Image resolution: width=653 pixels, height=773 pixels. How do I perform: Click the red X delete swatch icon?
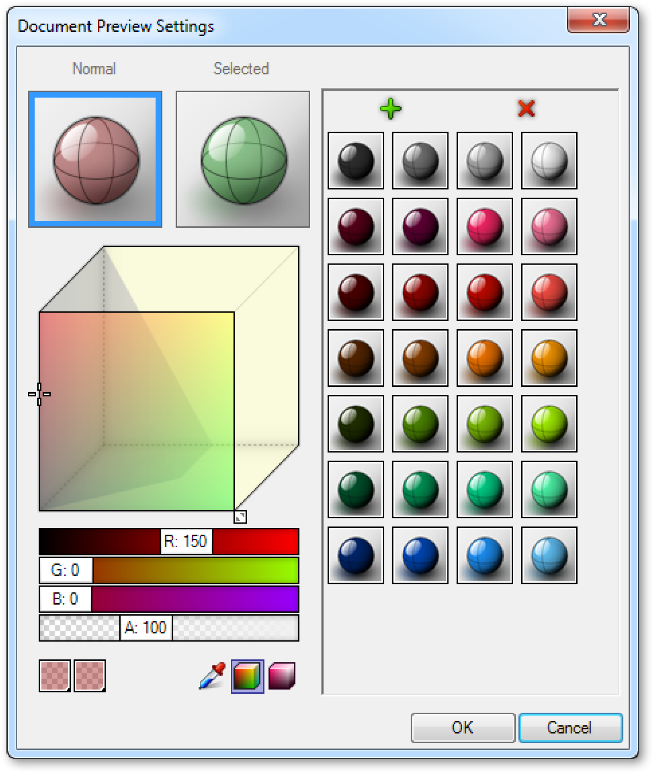pyautogui.click(x=526, y=108)
